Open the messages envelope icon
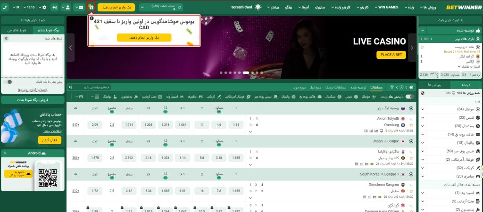The height and width of the screenshot is (212, 483). [x=79, y=7]
